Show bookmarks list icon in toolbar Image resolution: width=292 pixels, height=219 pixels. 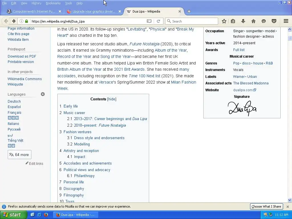[233, 21]
